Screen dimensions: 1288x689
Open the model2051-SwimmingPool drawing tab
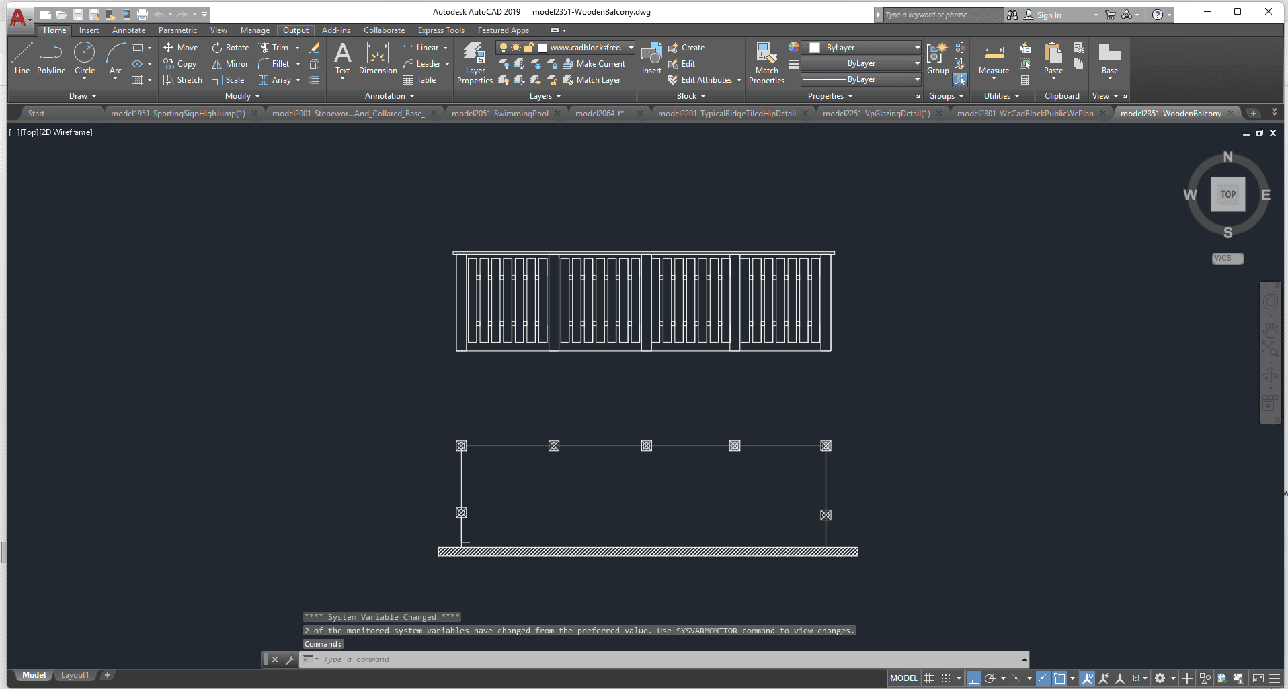point(499,114)
